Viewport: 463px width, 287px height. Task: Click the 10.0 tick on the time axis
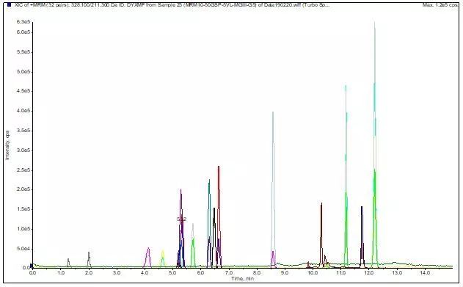tap(313, 273)
